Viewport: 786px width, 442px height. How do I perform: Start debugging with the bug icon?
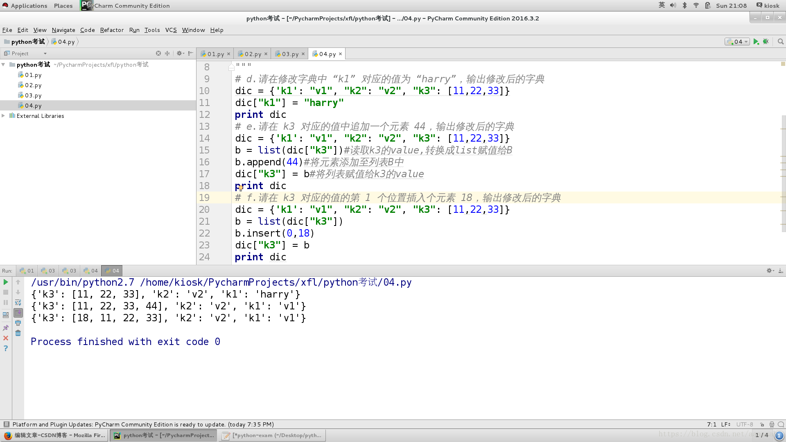tap(766, 42)
